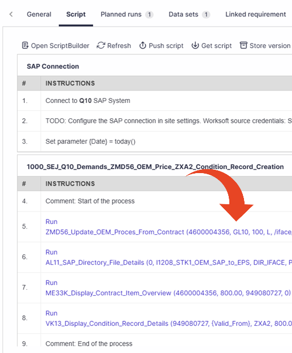The height and width of the screenshot is (353, 292).
Task: Click INSTRUCTIONS column header in SAP Connection table
Action: click(x=70, y=83)
